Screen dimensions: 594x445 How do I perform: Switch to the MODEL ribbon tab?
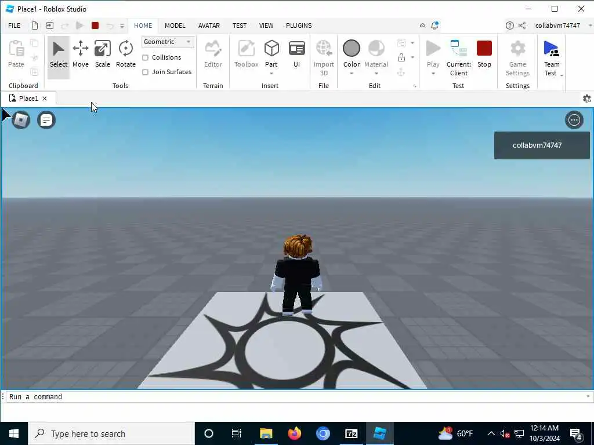pyautogui.click(x=175, y=25)
